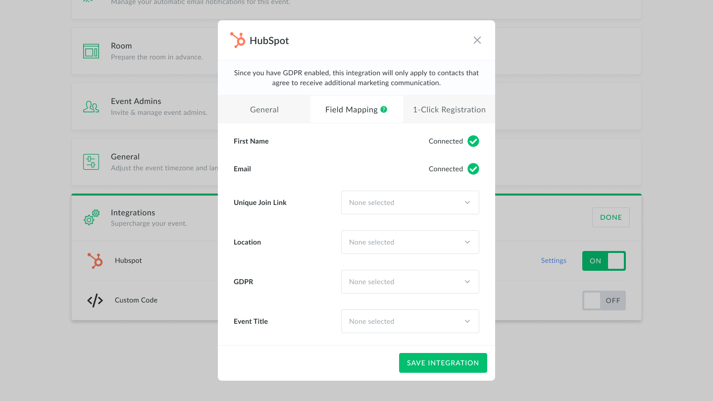Click the Room section icon

[x=91, y=51]
